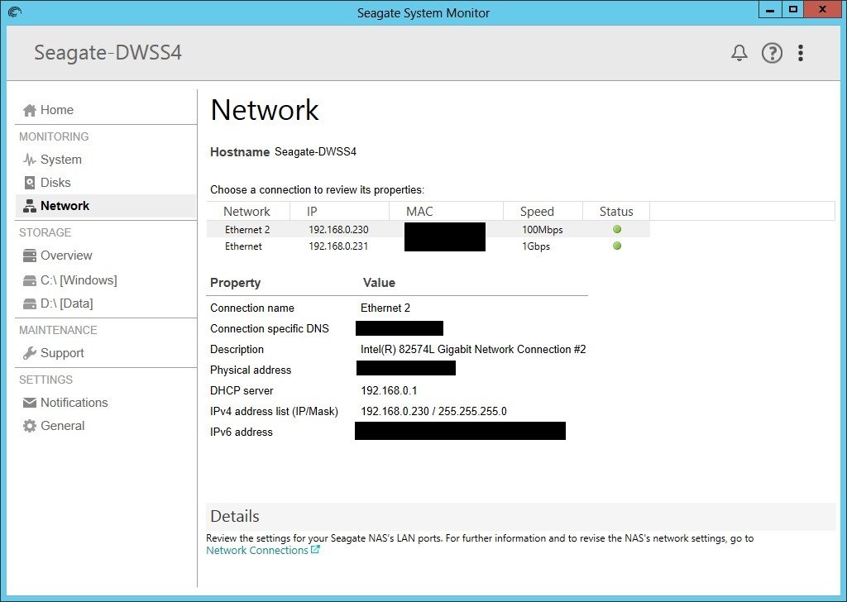The width and height of the screenshot is (847, 602).
Task: Select the Ethernet 2 connection row
Action: (428, 229)
